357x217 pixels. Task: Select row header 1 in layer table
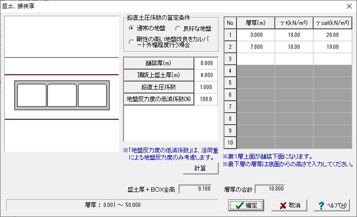coord(230,35)
